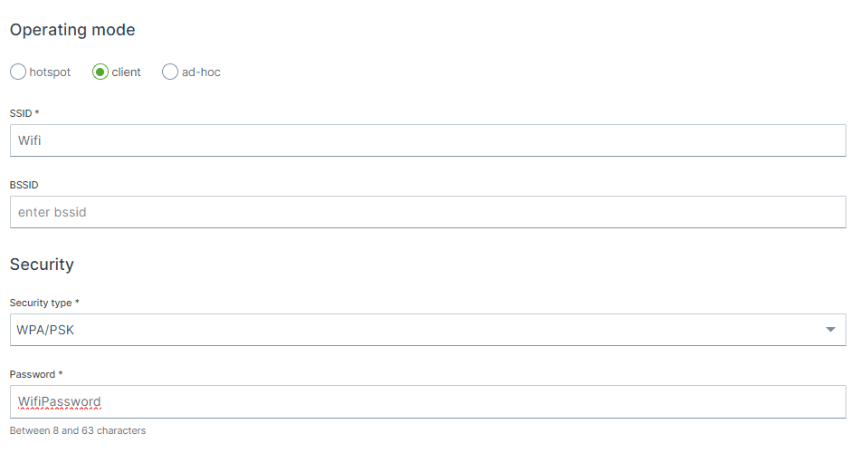The width and height of the screenshot is (860, 453).
Task: Click the 'hotspot' text label
Action: 50,72
